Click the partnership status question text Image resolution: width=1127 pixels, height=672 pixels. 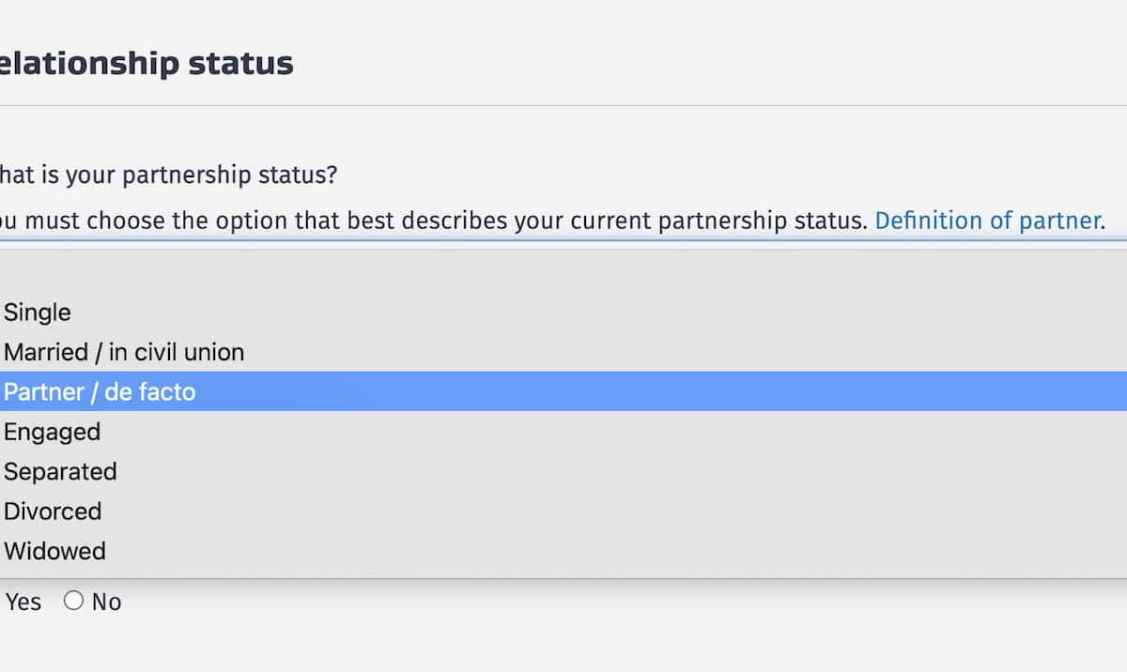click(x=169, y=176)
